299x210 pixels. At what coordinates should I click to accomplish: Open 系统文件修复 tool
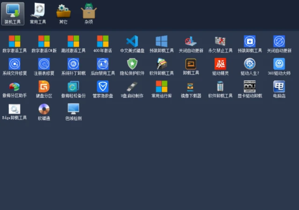click(15, 67)
